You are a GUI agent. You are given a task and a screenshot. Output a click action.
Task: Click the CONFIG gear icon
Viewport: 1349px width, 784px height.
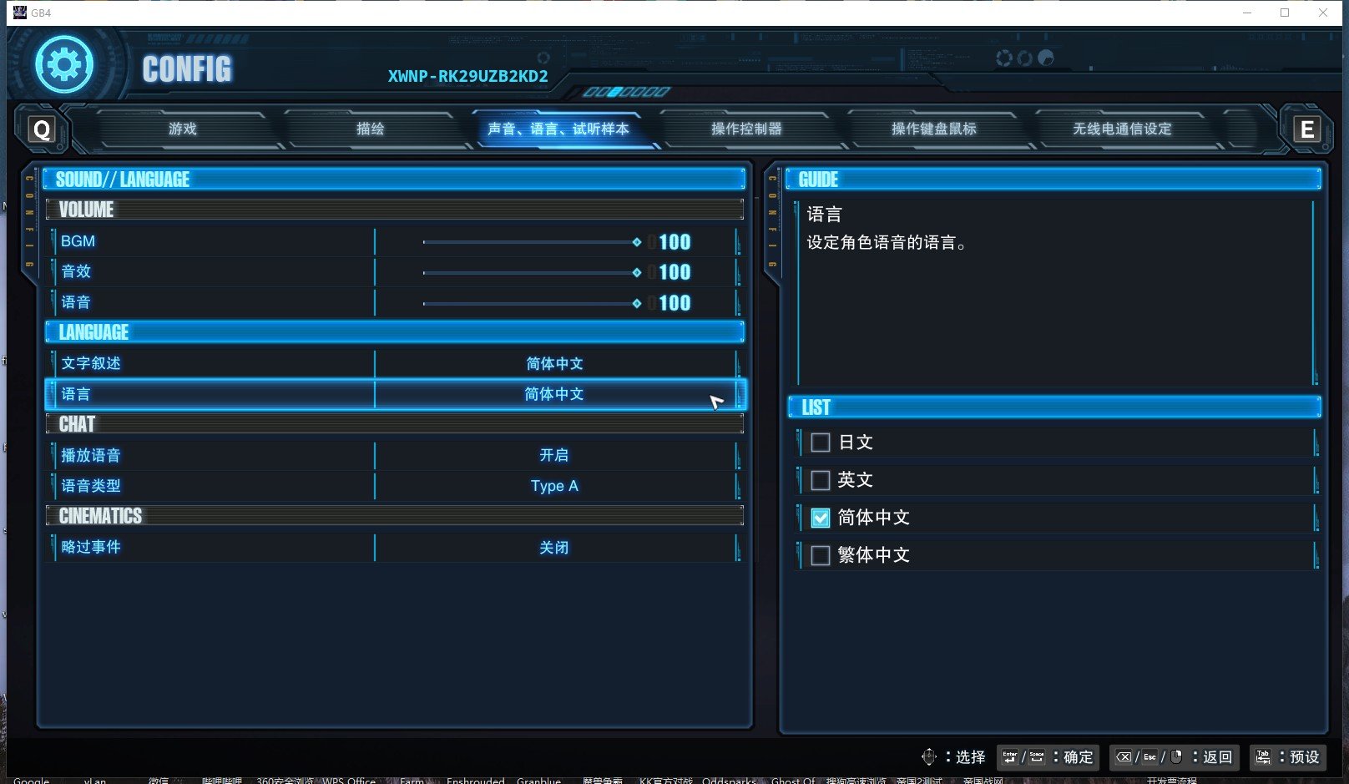63,65
